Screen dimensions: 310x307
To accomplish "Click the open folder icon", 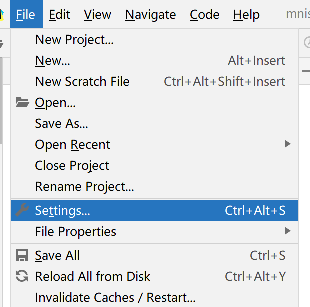I will coord(22,102).
